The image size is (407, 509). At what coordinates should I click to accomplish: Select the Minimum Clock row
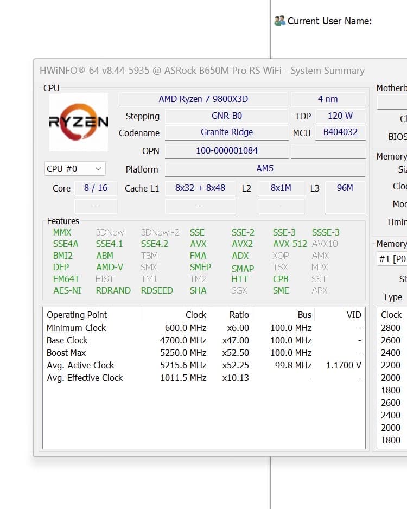pyautogui.click(x=204, y=328)
